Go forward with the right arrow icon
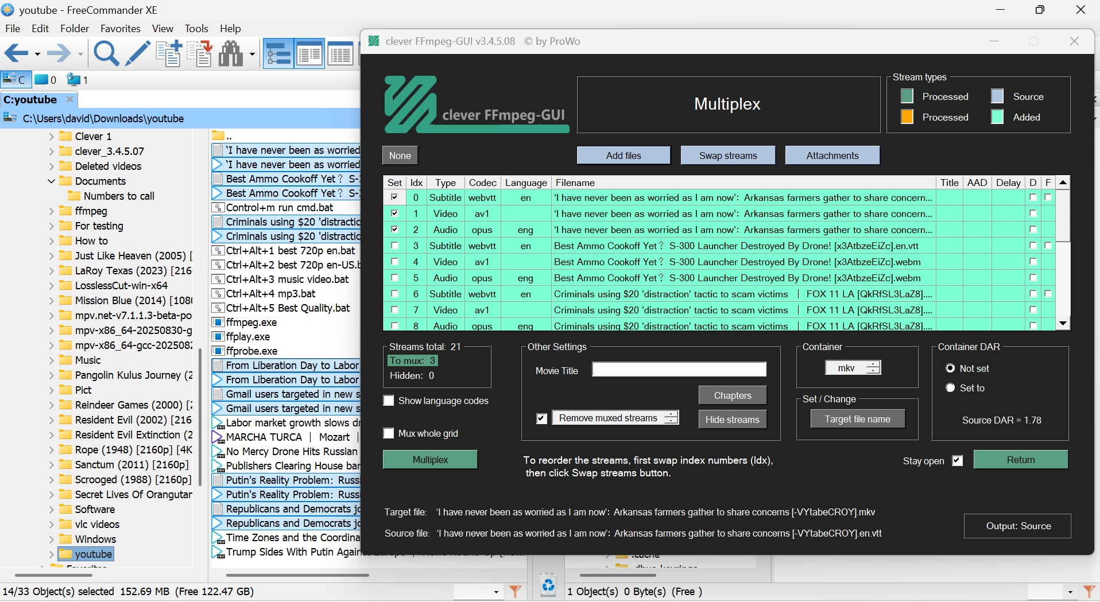 point(59,54)
